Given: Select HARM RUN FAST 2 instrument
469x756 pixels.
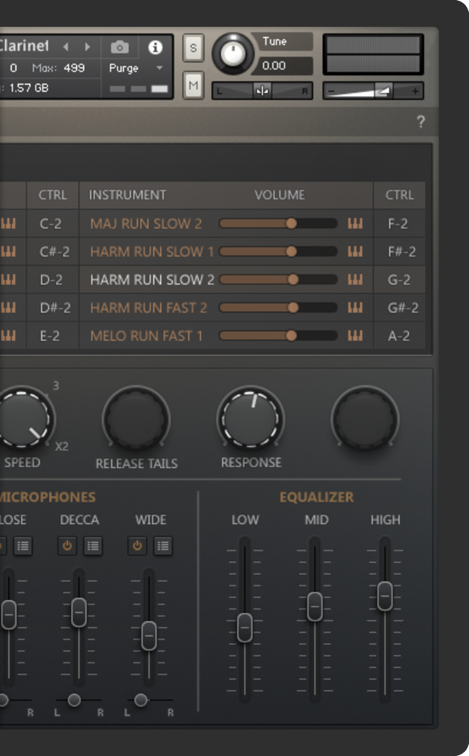Looking at the screenshot, I should coord(148,308).
